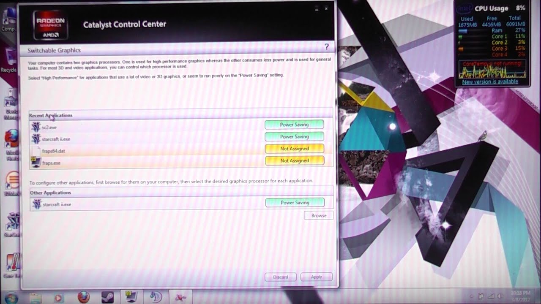The image size is (541, 304).
Task: Click the Radeon Graphics AMD logo
Action: 50,25
